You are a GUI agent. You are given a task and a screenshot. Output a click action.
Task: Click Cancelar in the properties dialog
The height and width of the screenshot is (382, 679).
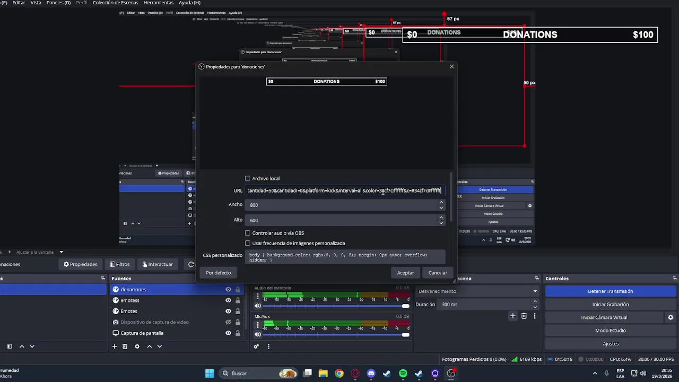(x=438, y=273)
